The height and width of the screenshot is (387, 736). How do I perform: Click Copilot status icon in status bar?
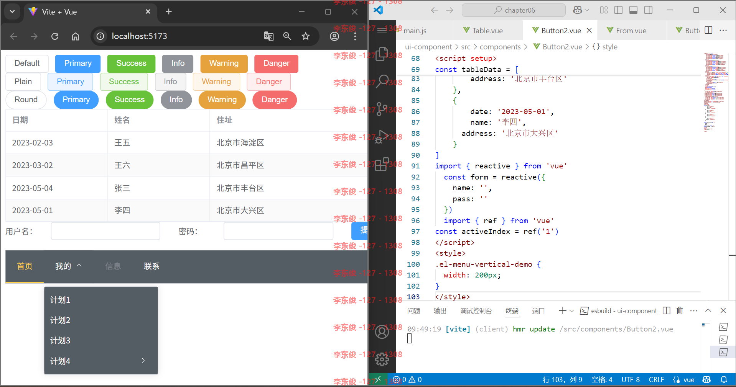(x=706, y=380)
